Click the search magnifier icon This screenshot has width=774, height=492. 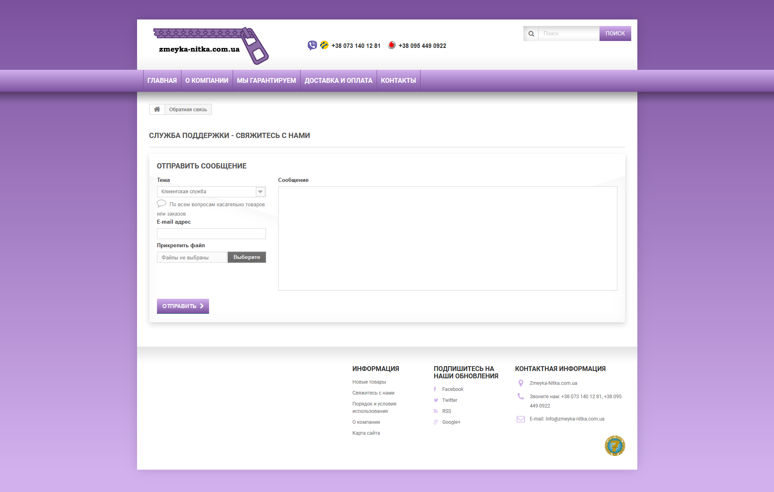click(531, 34)
